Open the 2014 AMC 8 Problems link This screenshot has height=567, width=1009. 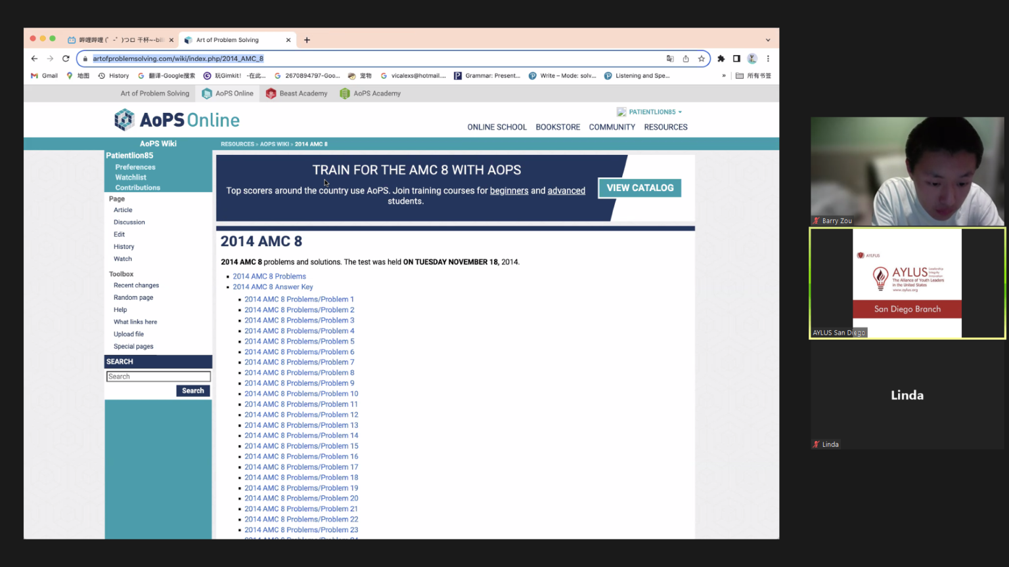(269, 276)
